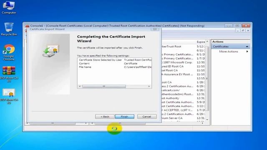Select the berTrust Root certificate row
267x150 pixels.
[x=183, y=46]
